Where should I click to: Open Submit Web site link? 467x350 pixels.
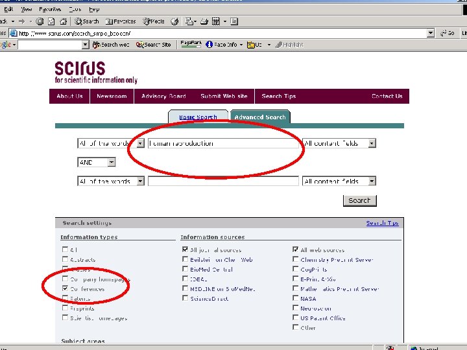224,96
